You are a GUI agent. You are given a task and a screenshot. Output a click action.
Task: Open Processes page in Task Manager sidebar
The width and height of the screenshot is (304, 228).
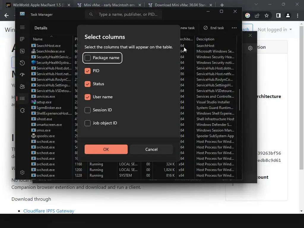click(x=22, y=39)
